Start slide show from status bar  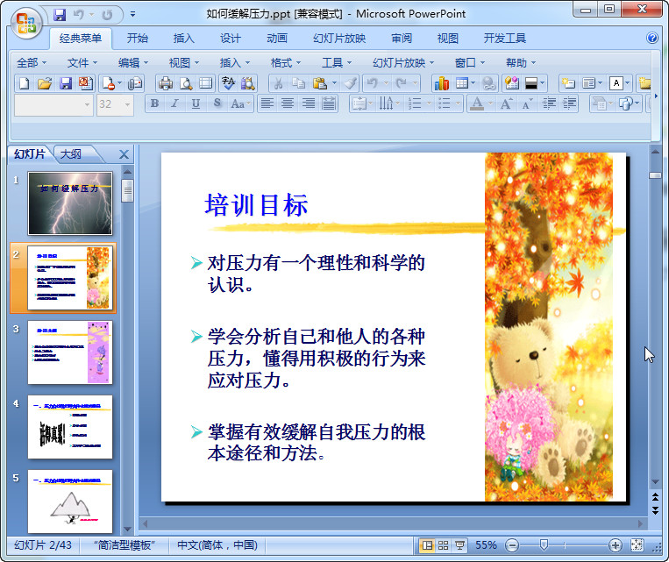point(460,545)
